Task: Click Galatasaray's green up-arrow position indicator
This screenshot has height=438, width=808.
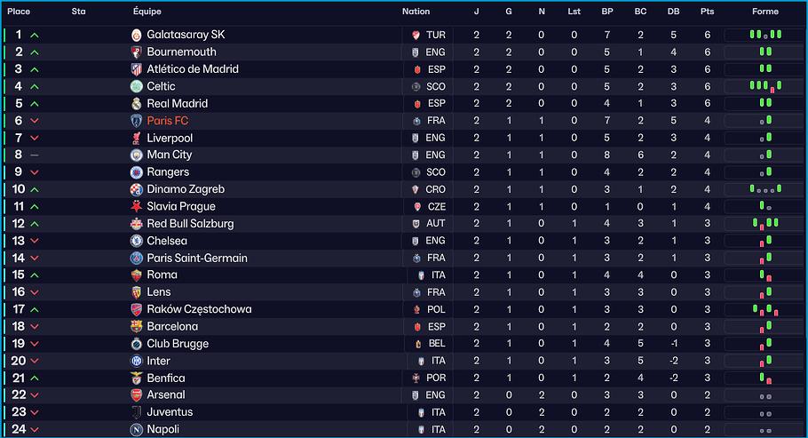Action: [x=35, y=35]
